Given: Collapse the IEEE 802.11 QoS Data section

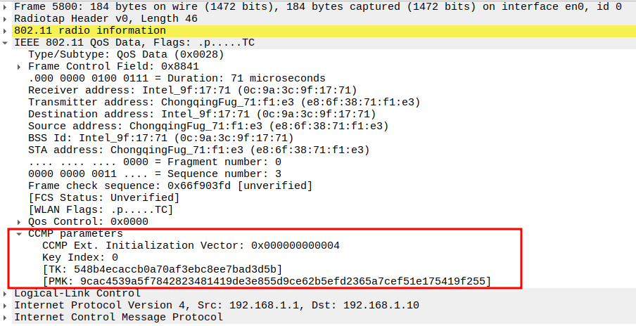Looking at the screenshot, I should click(x=6, y=42).
